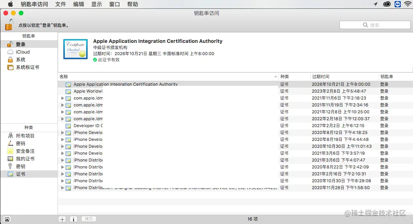Open the 窗口 menu
The image size is (413, 224).
point(114,4)
